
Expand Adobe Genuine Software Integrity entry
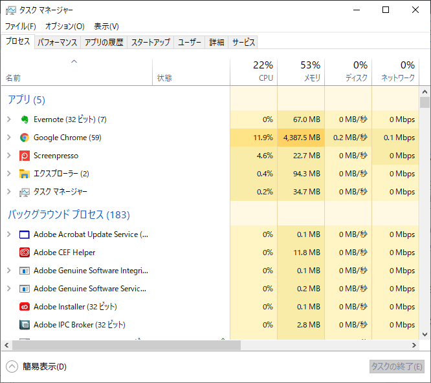click(x=9, y=271)
